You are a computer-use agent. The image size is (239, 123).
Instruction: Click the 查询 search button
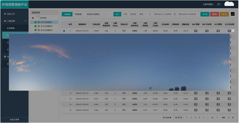(x=205, y=14)
